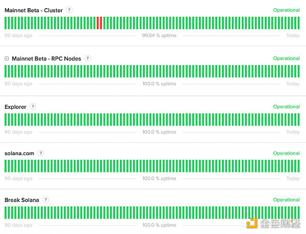Open help tooltip beside solana.com
This screenshot has width=306, height=234.
point(41,153)
